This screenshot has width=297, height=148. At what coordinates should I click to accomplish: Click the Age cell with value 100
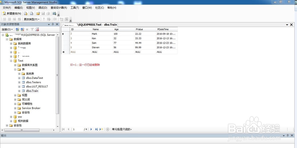point(124,34)
